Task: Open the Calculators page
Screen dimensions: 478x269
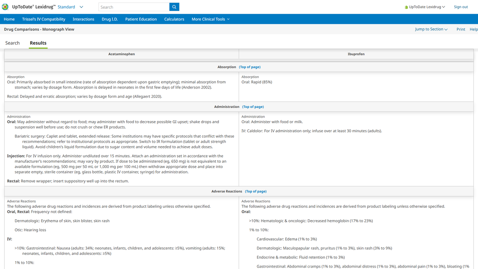Action: (174, 19)
